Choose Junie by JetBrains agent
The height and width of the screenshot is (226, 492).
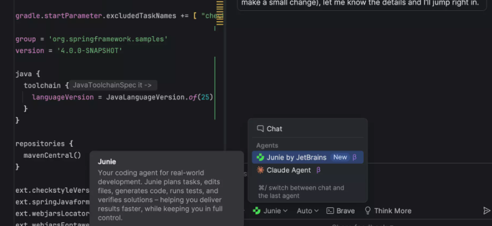click(307, 157)
